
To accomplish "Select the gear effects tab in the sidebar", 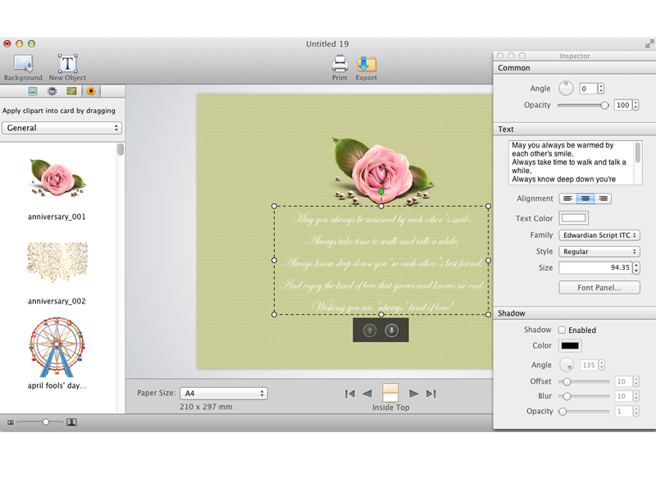I will (52, 92).
